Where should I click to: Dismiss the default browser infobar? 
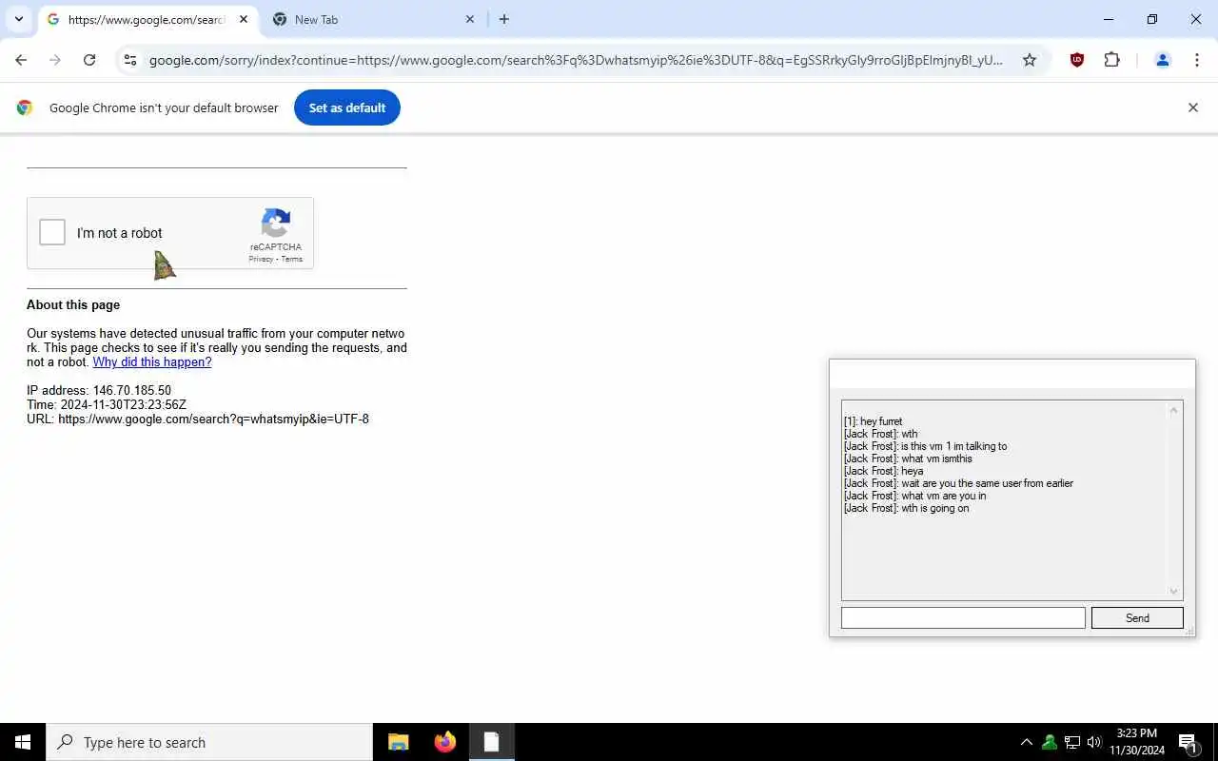[x=1192, y=107]
